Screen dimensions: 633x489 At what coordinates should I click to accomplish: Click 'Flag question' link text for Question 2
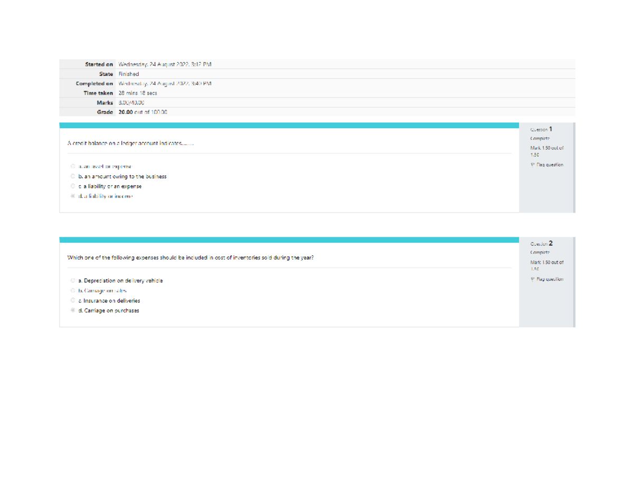pyautogui.click(x=550, y=279)
